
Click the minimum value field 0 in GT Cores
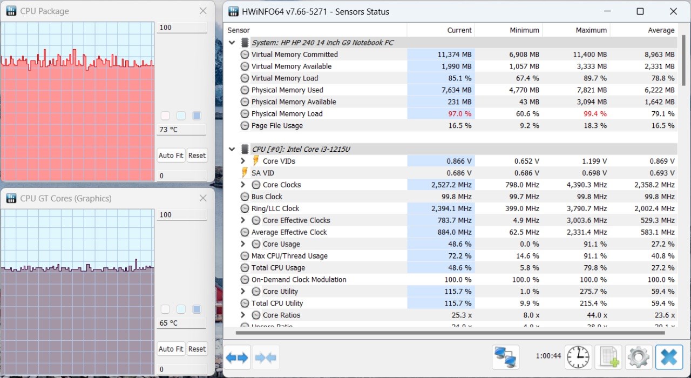[182, 369]
